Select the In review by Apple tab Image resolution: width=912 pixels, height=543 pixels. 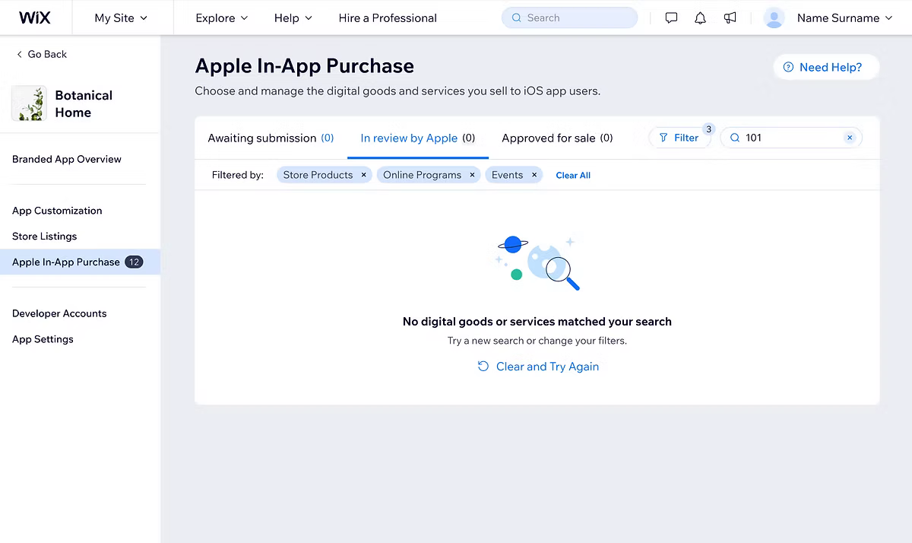[418, 138]
